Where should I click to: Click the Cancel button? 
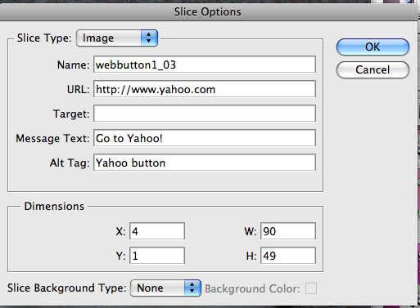[x=373, y=69]
